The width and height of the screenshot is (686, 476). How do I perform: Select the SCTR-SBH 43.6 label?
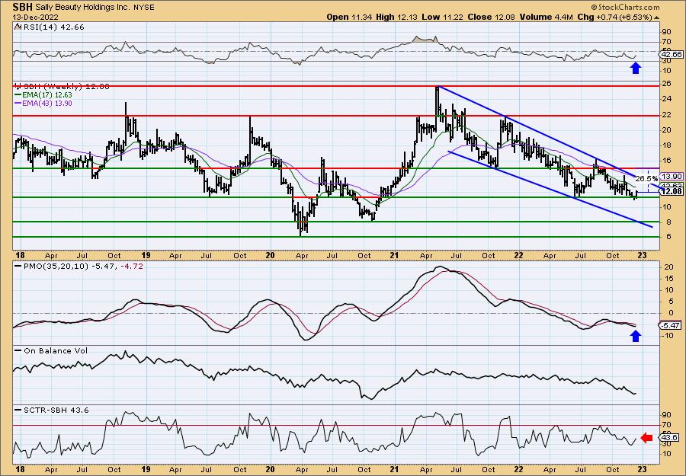click(52, 410)
